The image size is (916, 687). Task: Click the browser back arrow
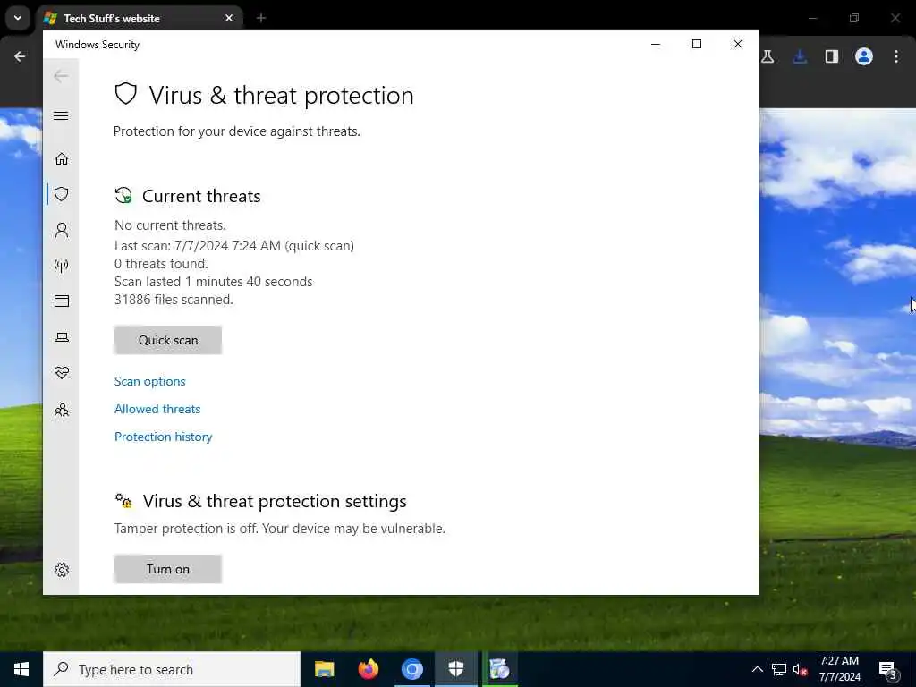tap(20, 56)
